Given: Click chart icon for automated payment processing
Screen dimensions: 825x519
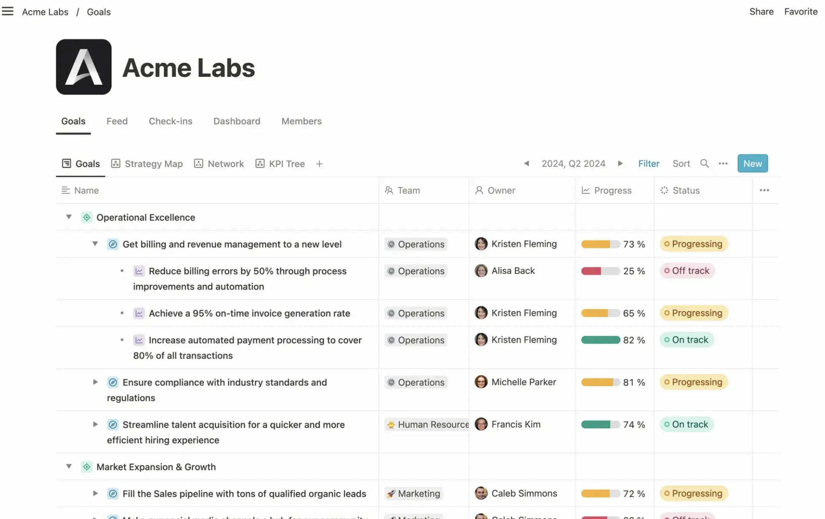Looking at the screenshot, I should (x=139, y=340).
